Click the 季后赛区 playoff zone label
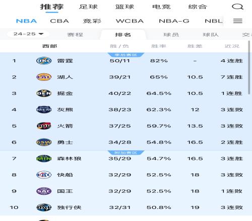252x221 pixels. [126, 55]
